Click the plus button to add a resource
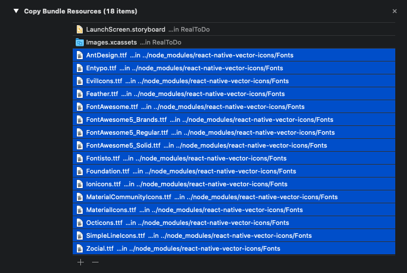 (80, 262)
